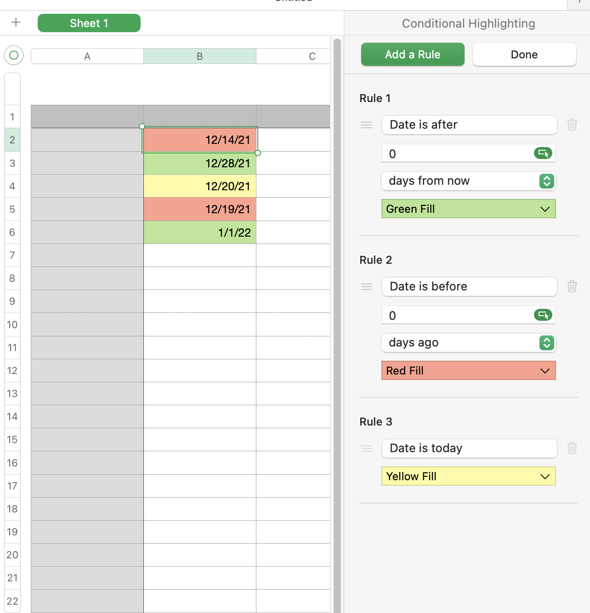The height and width of the screenshot is (613, 590).
Task: Click the add sheet plus icon
Action: coord(16,23)
